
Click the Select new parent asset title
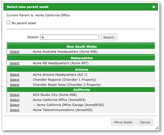(x=28, y=7)
